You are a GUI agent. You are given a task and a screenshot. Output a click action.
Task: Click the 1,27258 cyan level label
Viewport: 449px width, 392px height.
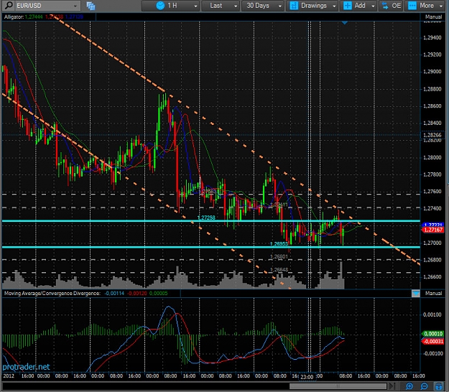(206, 218)
